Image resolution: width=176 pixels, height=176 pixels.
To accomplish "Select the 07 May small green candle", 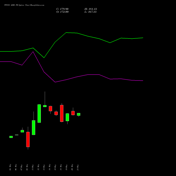I will (x=22, y=131).
